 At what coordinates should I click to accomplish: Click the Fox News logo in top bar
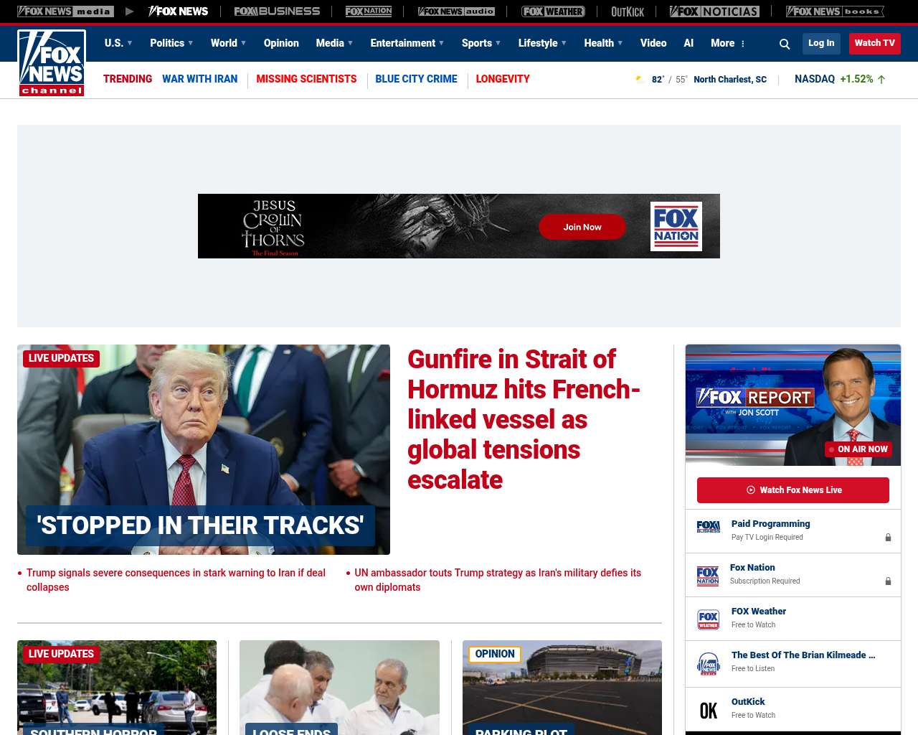(x=178, y=11)
